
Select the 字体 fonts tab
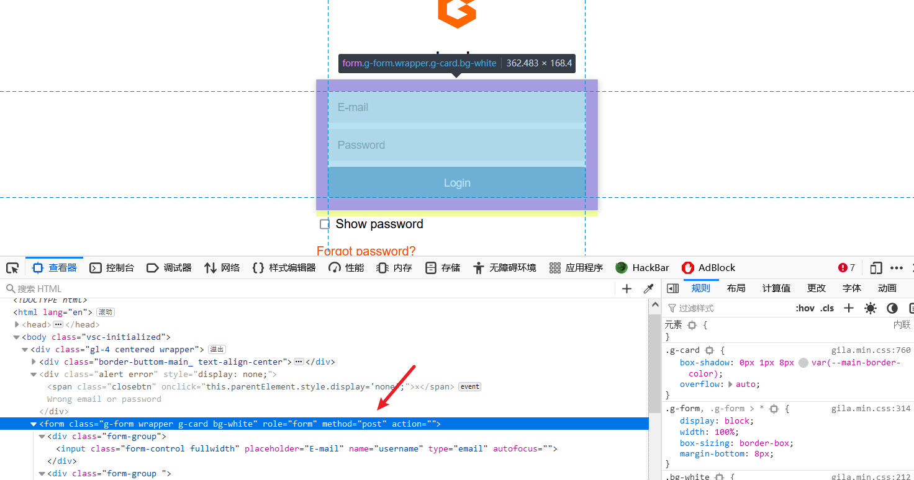tap(852, 288)
